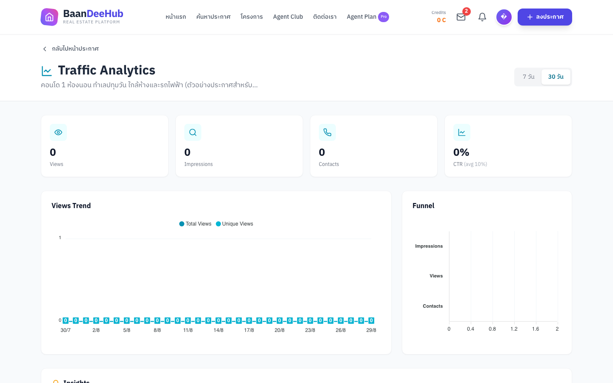Open the messages envelope icon
Image resolution: width=613 pixels, height=383 pixels.
[461, 17]
